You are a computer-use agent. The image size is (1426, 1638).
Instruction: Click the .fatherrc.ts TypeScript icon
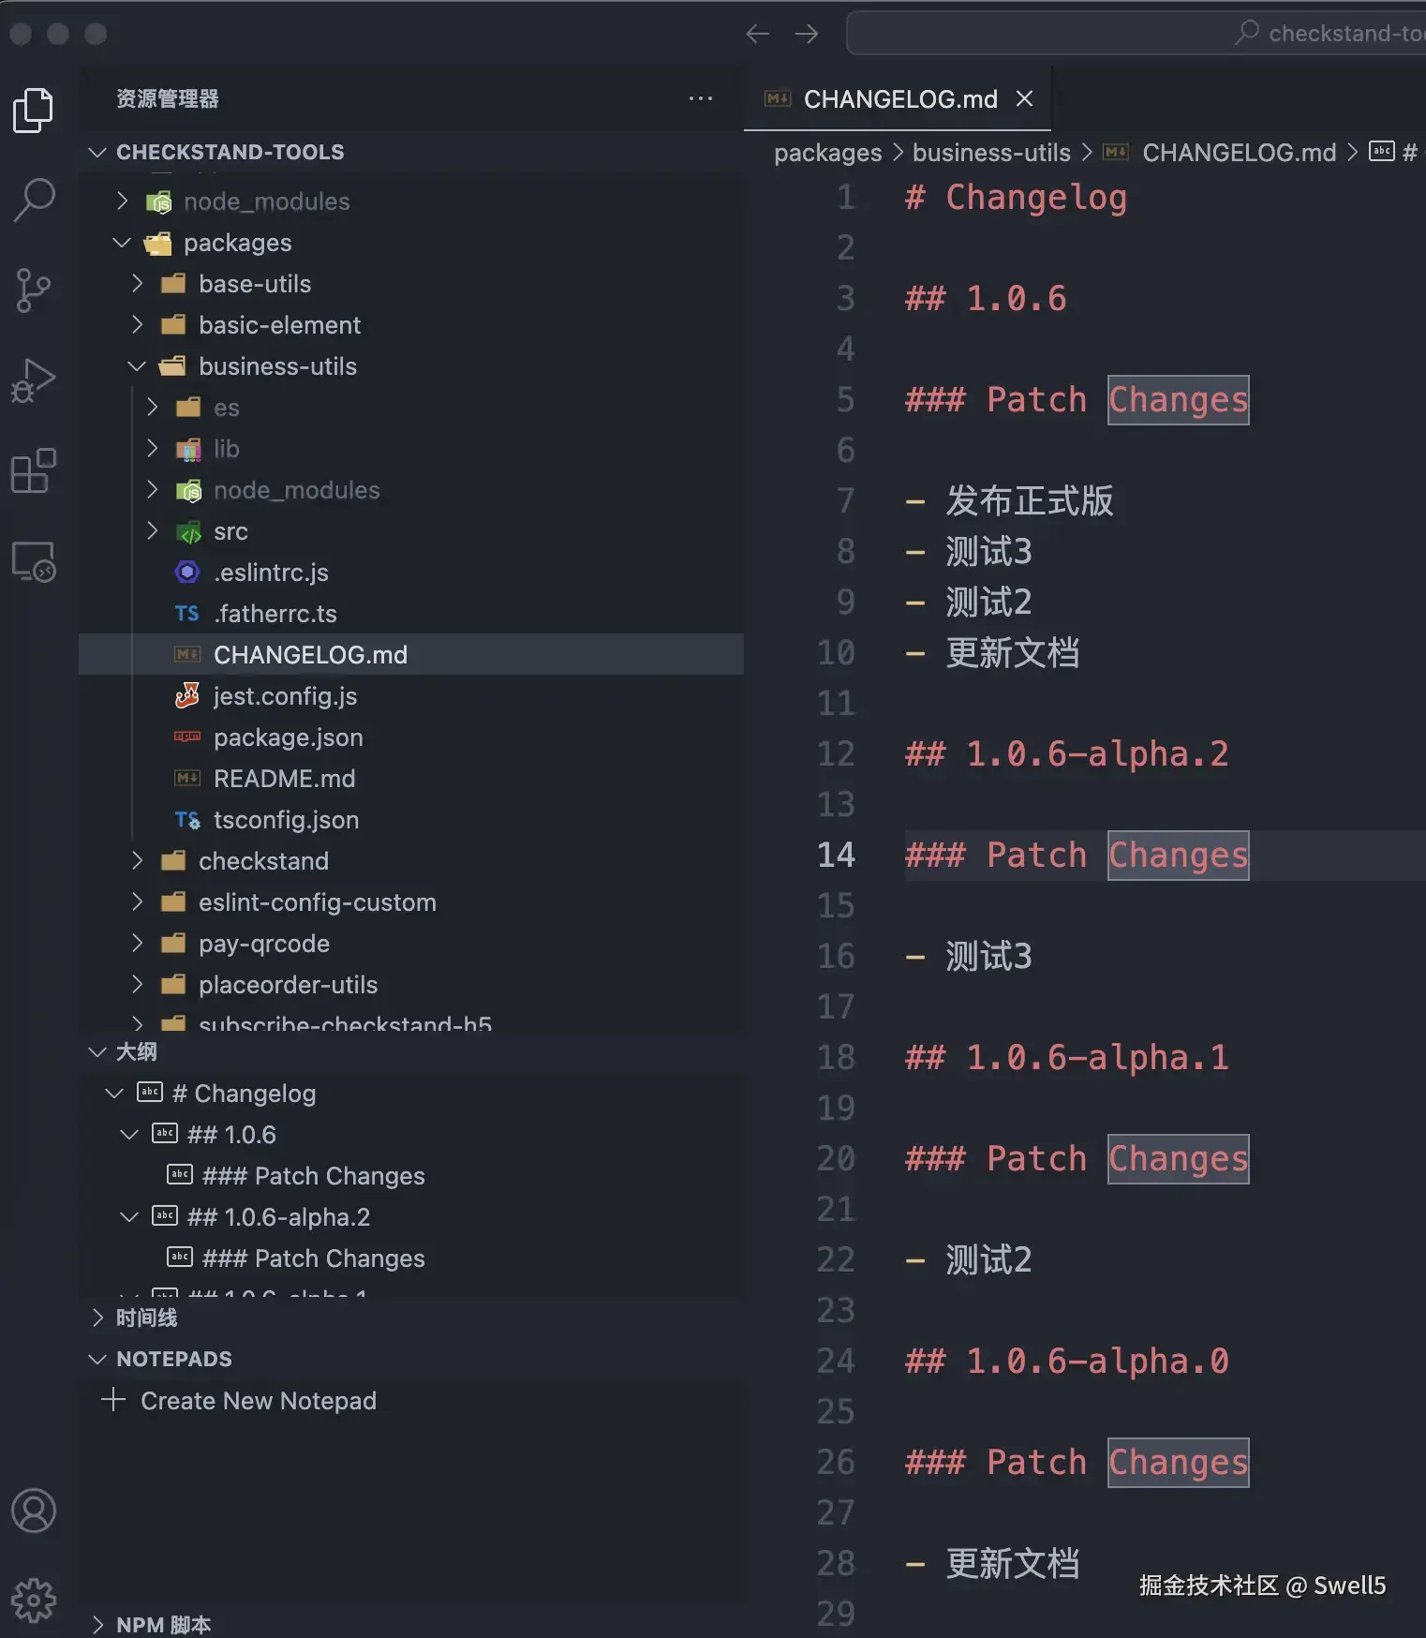pyautogui.click(x=187, y=613)
